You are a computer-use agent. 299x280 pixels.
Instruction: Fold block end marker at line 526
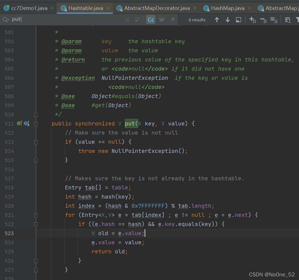pos(36,261)
